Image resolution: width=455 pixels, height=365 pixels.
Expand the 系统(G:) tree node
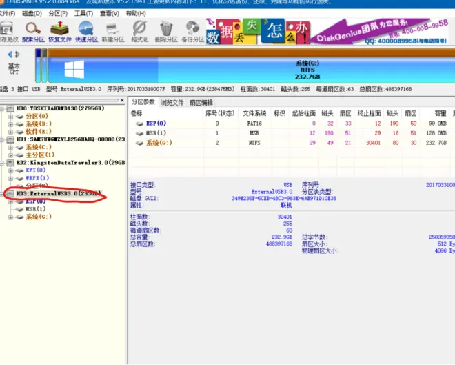pos(11,217)
